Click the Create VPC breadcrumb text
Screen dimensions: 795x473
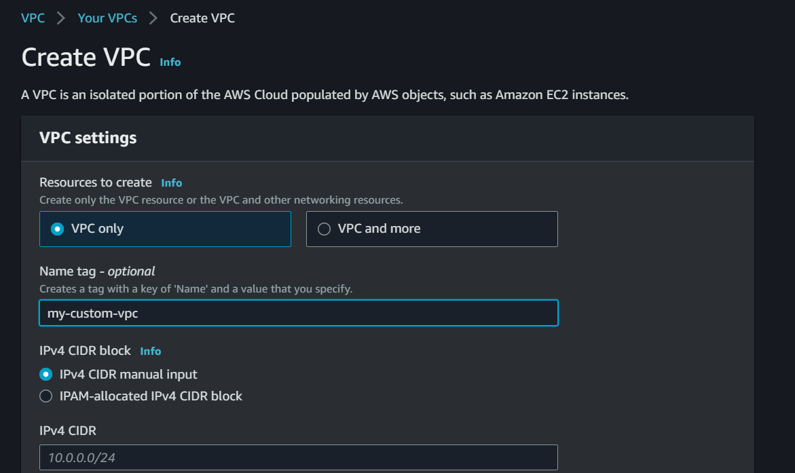(x=202, y=18)
